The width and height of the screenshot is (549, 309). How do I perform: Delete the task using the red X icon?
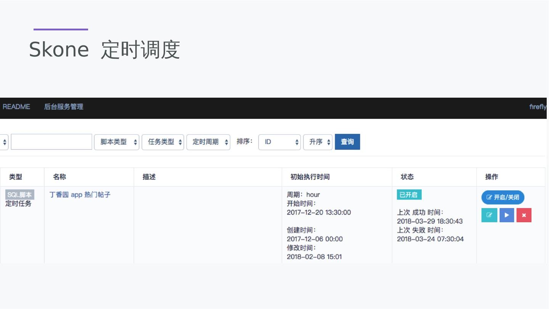click(x=524, y=215)
